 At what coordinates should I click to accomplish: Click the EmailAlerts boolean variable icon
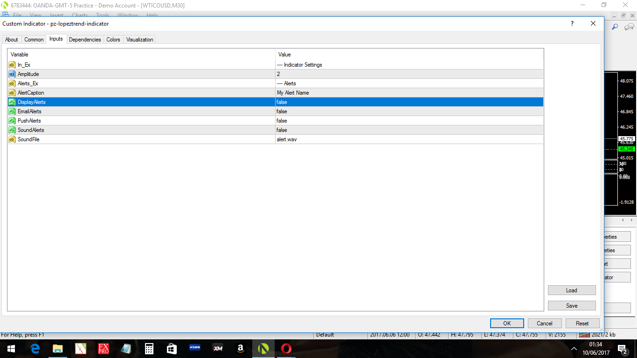pos(12,111)
